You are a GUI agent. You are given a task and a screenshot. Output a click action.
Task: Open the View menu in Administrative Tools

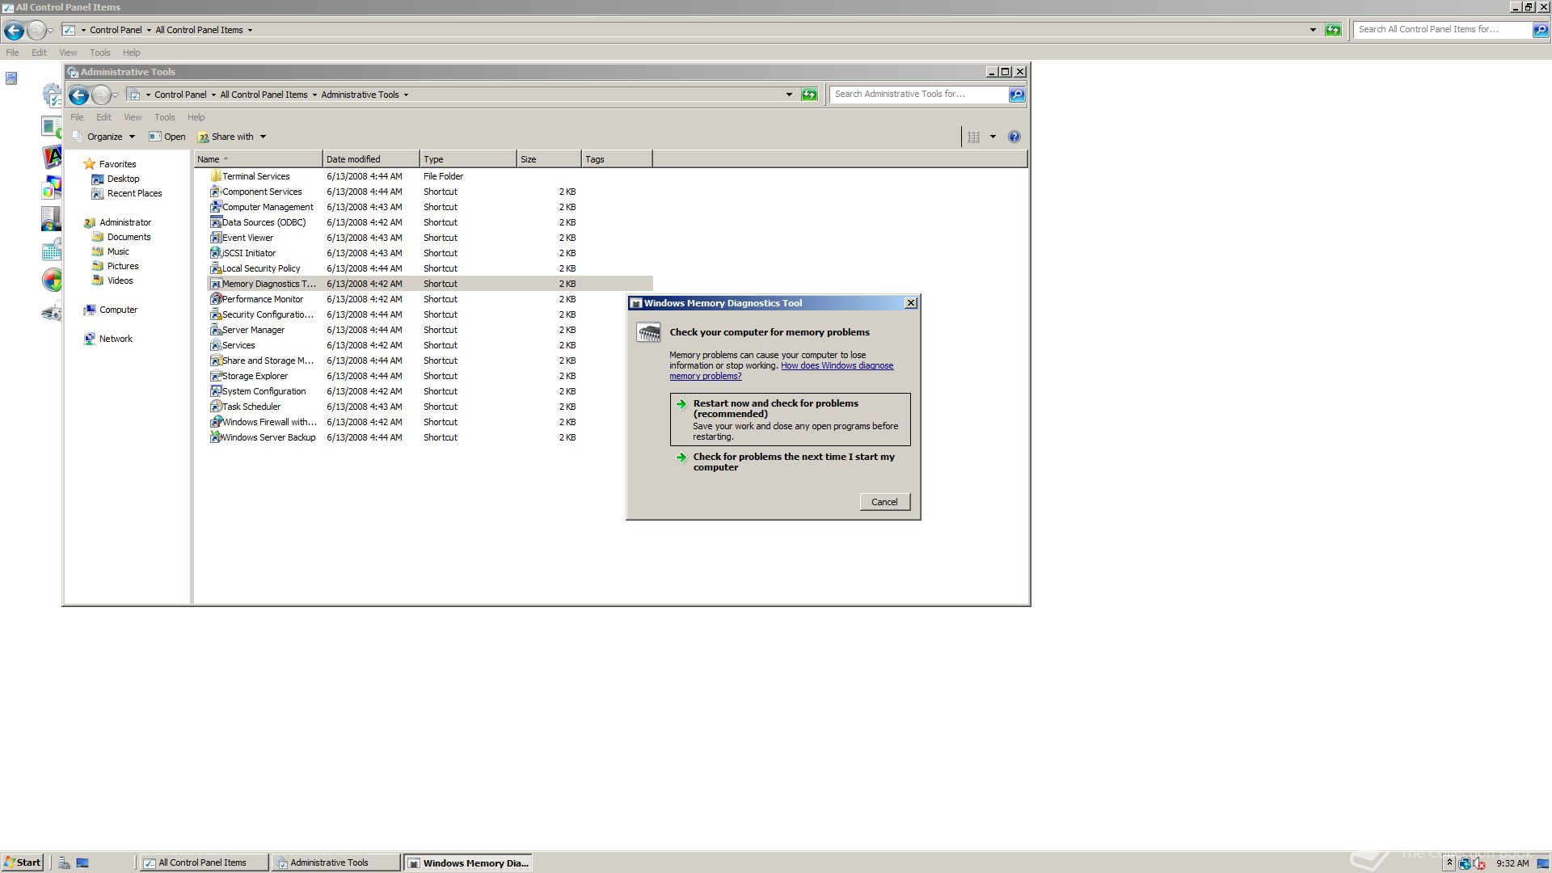[133, 117]
